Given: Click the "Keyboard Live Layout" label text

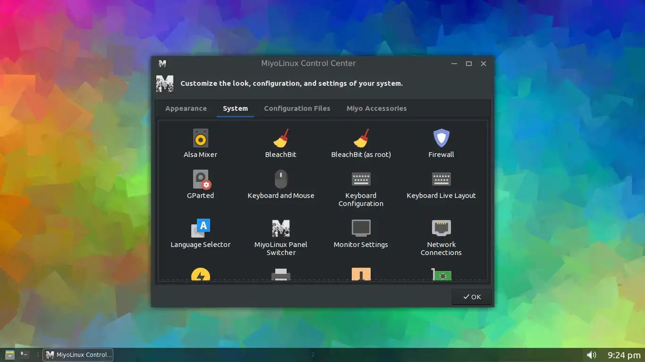Looking at the screenshot, I should pyautogui.click(x=441, y=196).
